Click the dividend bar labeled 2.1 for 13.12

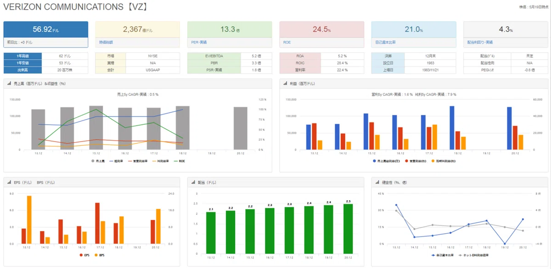click(x=211, y=233)
